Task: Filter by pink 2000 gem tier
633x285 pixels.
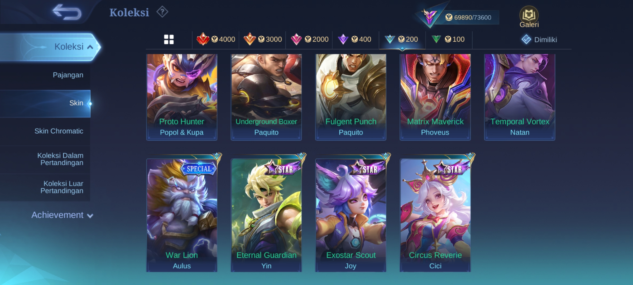Action: click(x=309, y=39)
